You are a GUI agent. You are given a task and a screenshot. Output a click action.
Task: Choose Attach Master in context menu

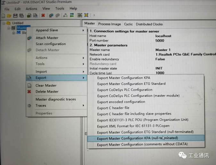pos(56,38)
